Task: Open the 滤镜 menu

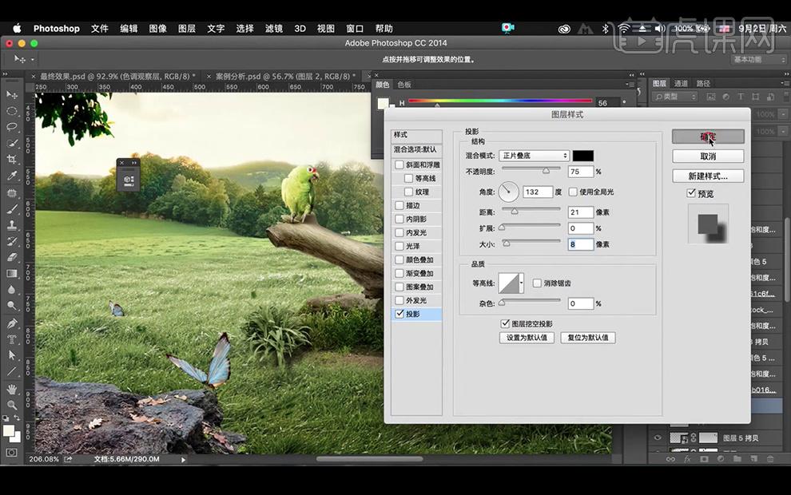Action: click(274, 29)
